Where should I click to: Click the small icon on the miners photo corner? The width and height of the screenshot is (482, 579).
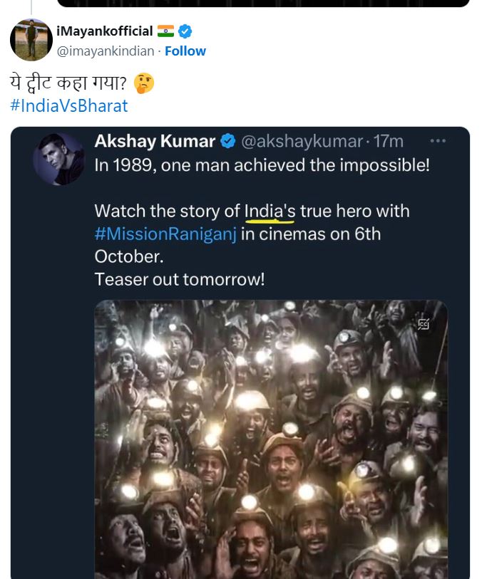point(424,323)
